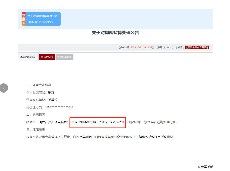Select the 处理已被更正 status tab

coord(65,57)
